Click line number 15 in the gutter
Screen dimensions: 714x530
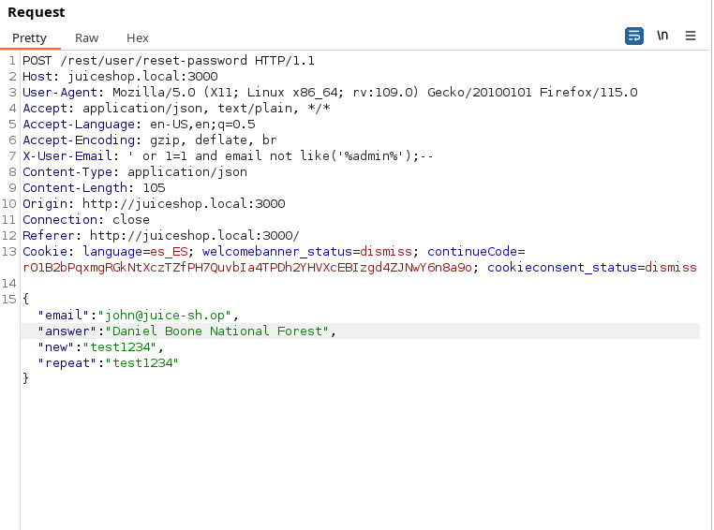coord(9,300)
